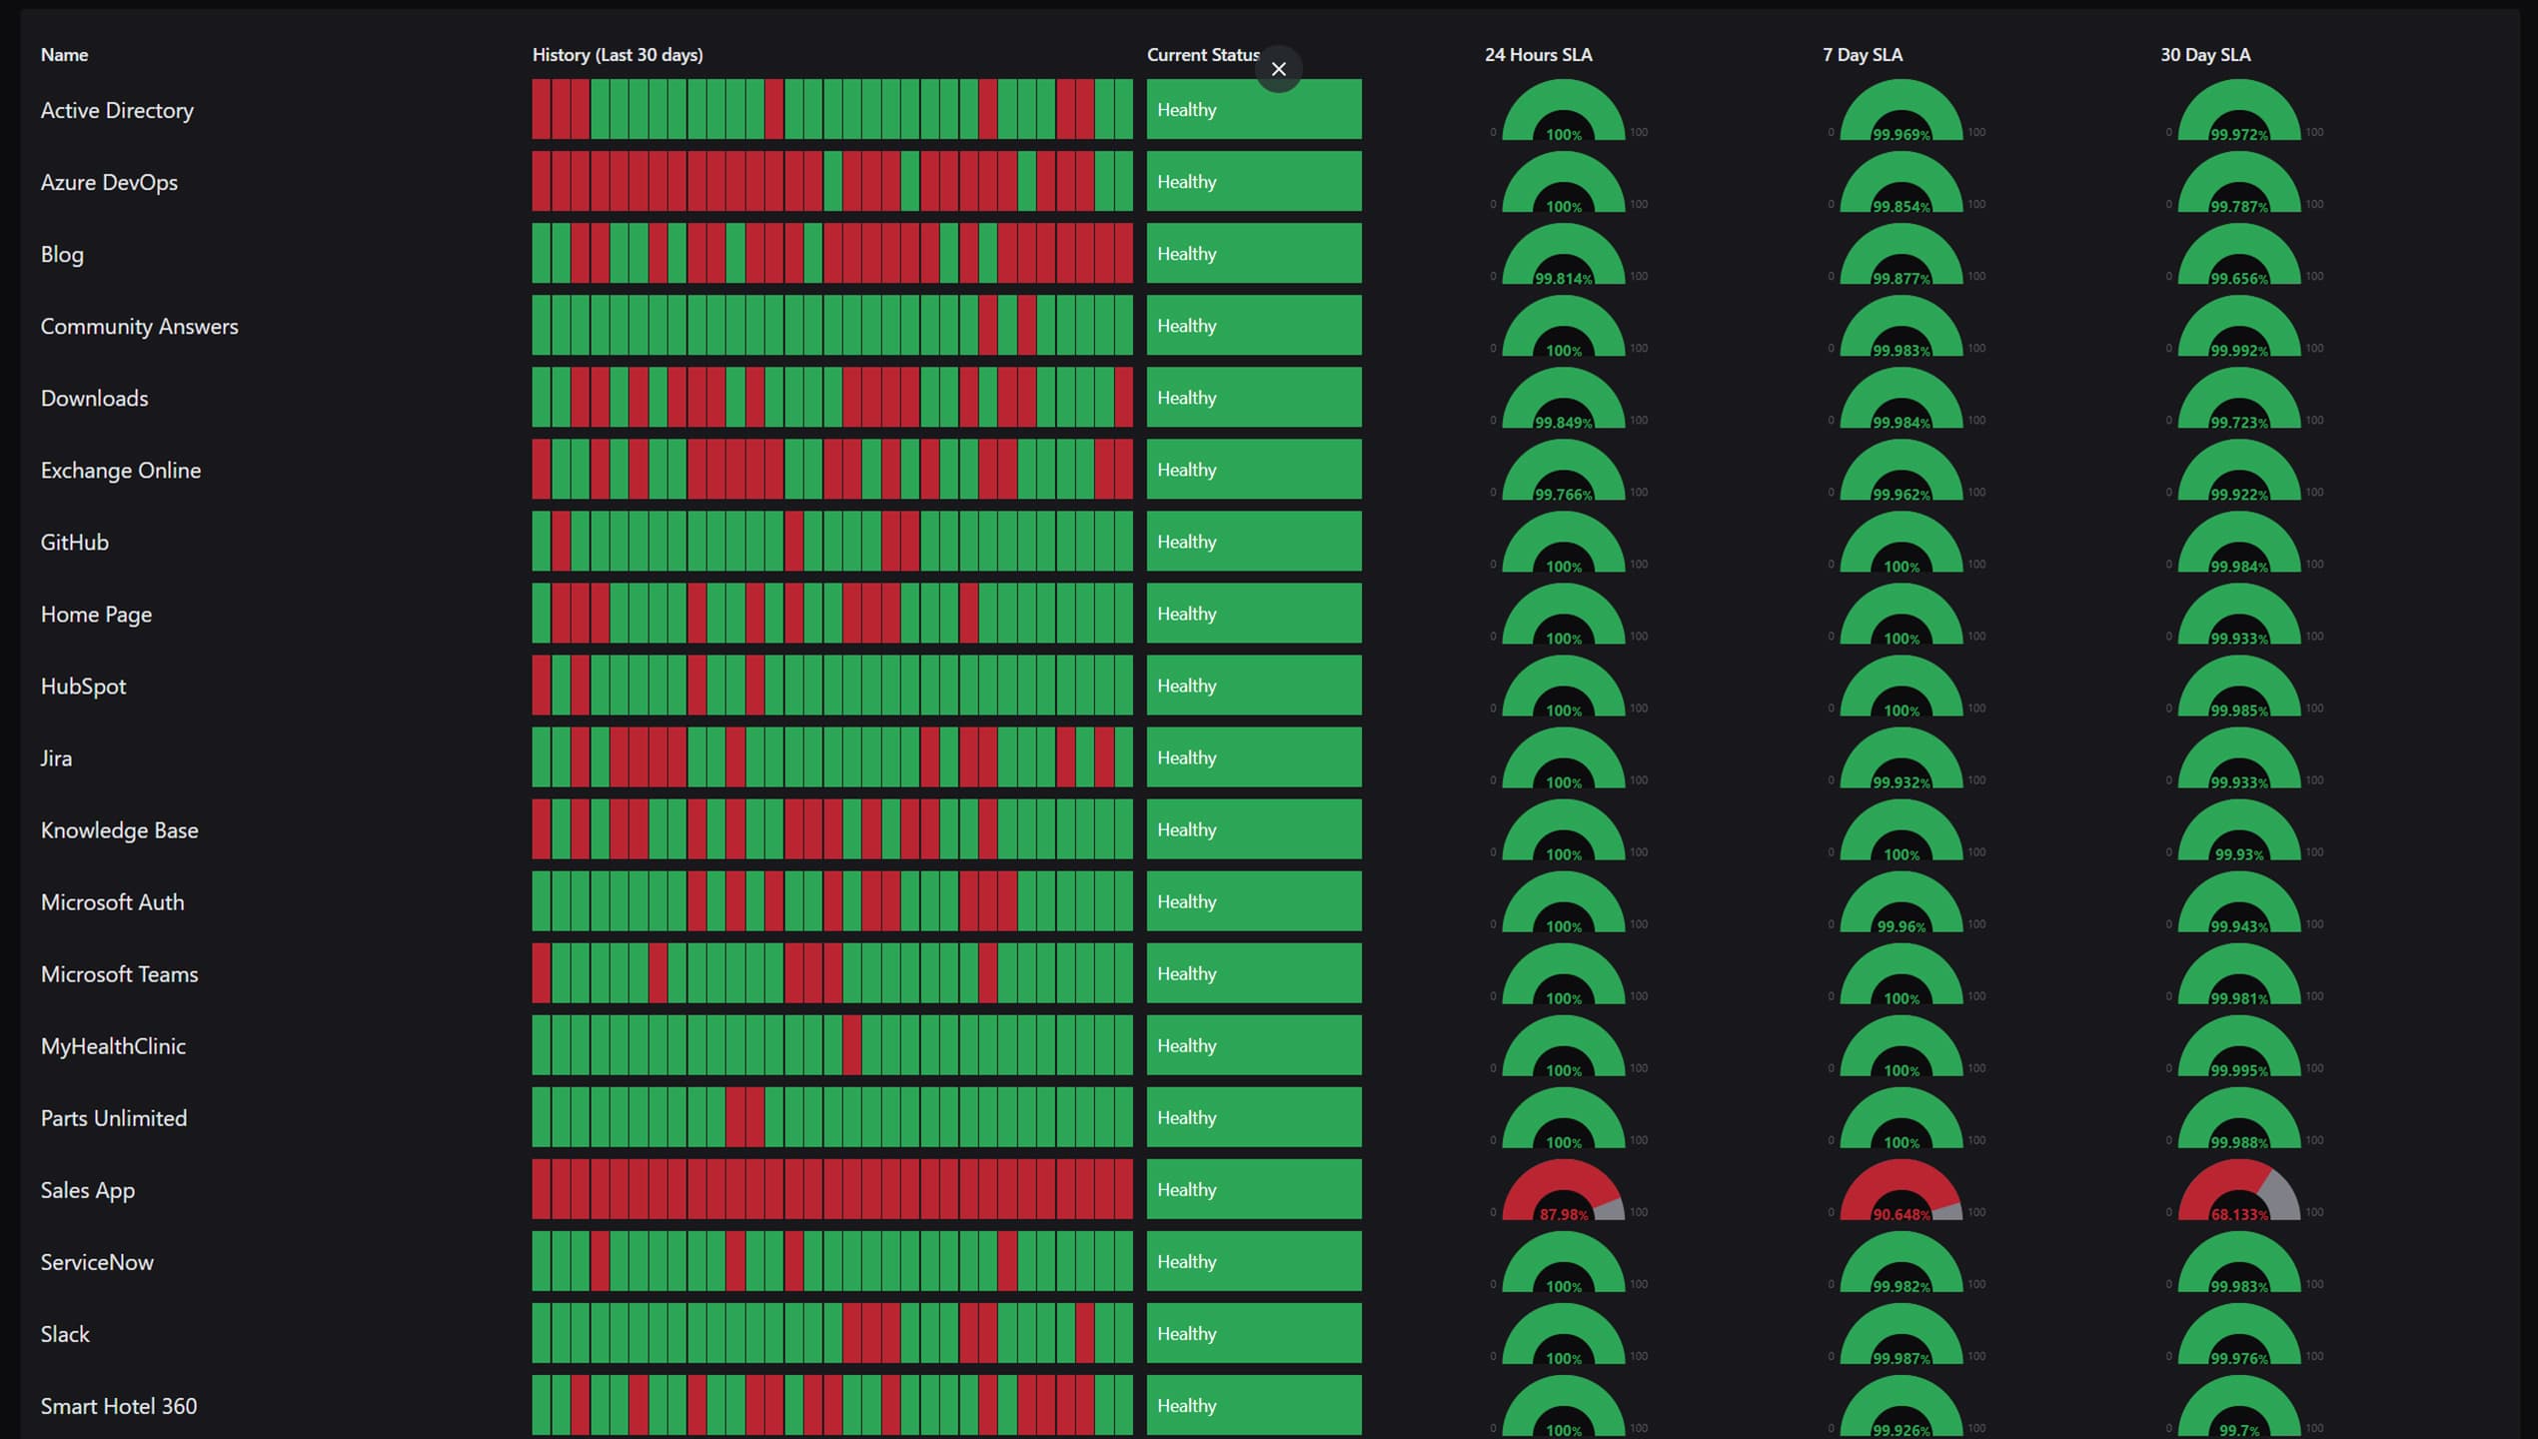Open Sales App 24 Hours SLA gauge 87.98%
2538x1439 pixels.
pos(1564,1191)
